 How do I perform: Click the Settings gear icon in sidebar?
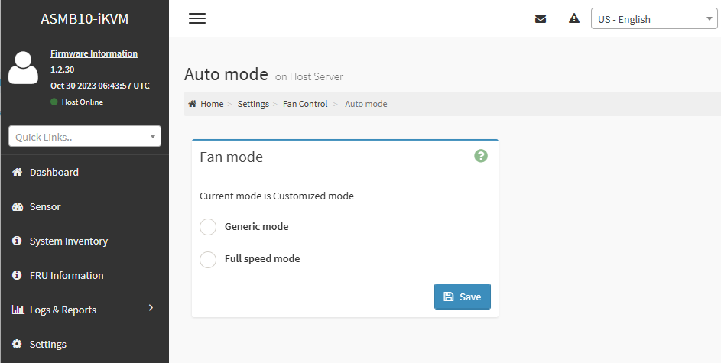[x=17, y=344]
